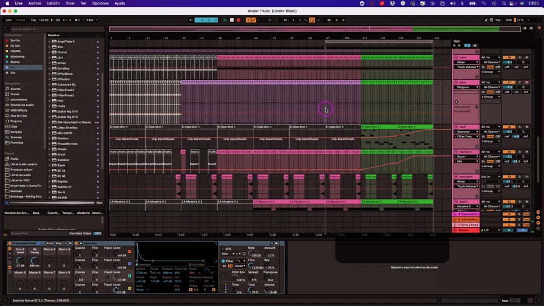This screenshot has width=544, height=306.
Task: Toggle MIDI arrangement overdub plus icon
Action: click(248, 20)
